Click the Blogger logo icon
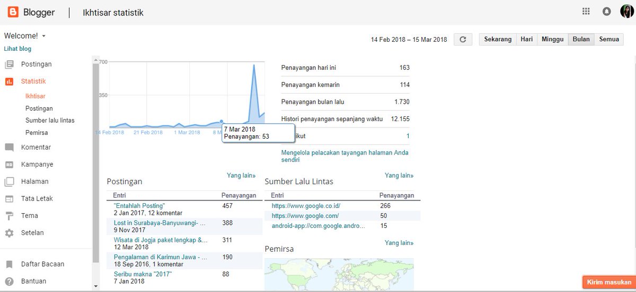The width and height of the screenshot is (636, 292). coord(13,12)
